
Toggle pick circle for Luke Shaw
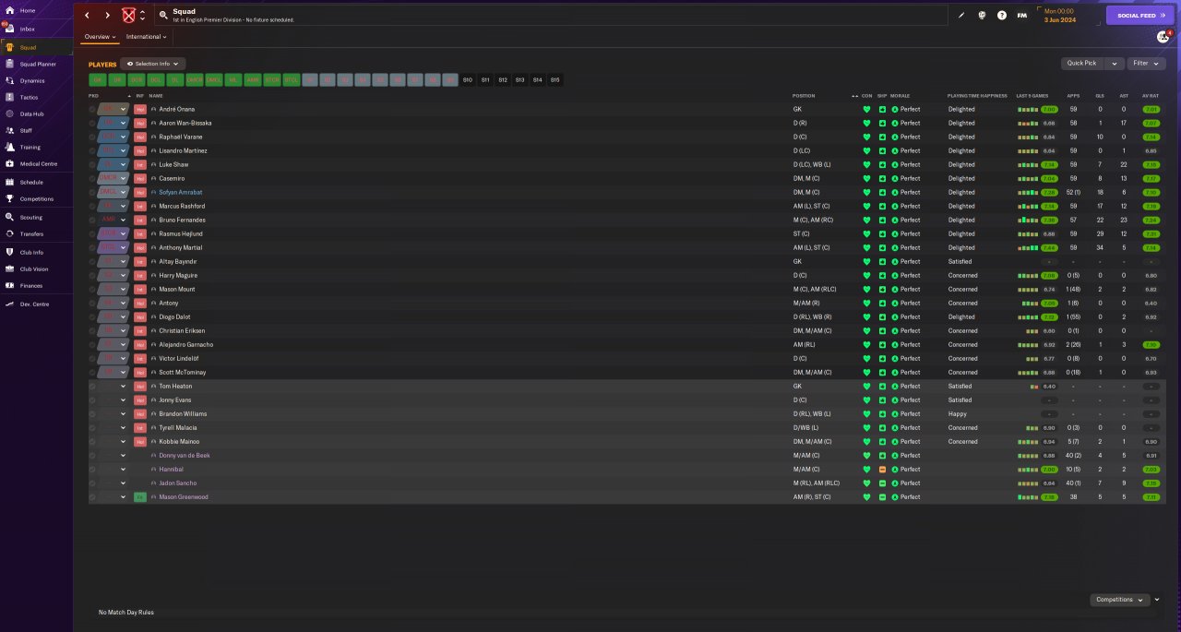click(92, 164)
